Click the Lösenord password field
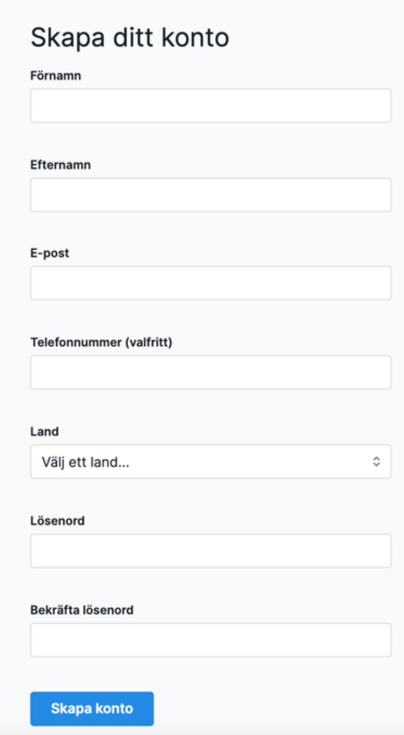The width and height of the screenshot is (404, 735). point(210,550)
